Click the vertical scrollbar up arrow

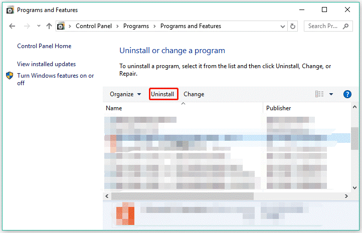point(354,107)
